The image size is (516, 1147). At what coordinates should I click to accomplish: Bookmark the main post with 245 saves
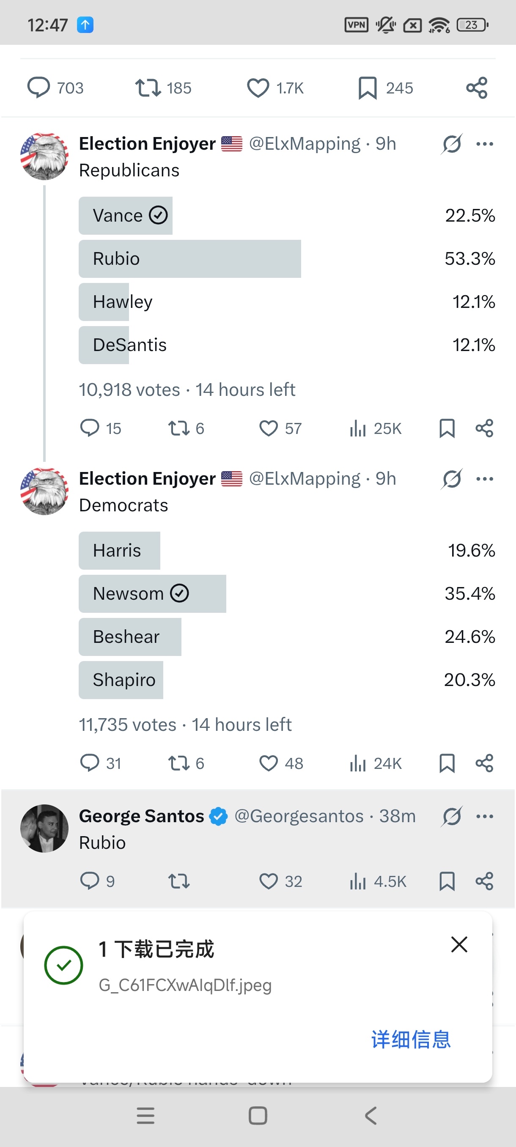point(368,88)
